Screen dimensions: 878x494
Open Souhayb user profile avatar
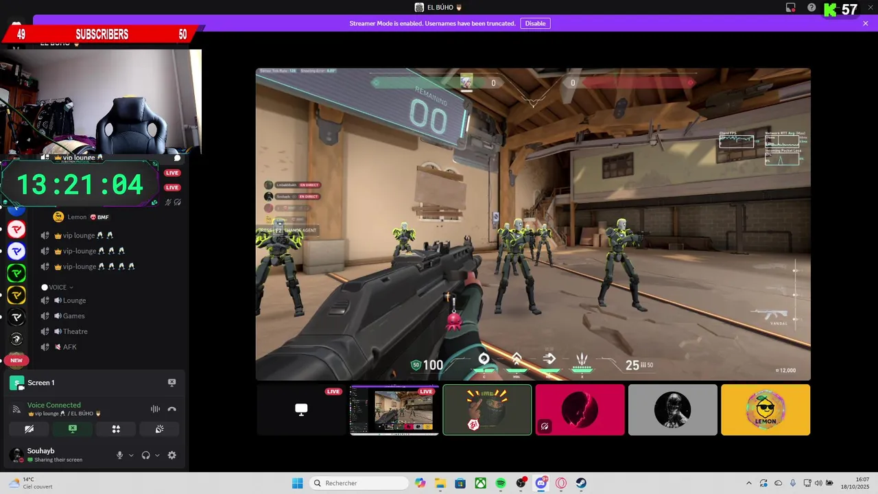16,455
